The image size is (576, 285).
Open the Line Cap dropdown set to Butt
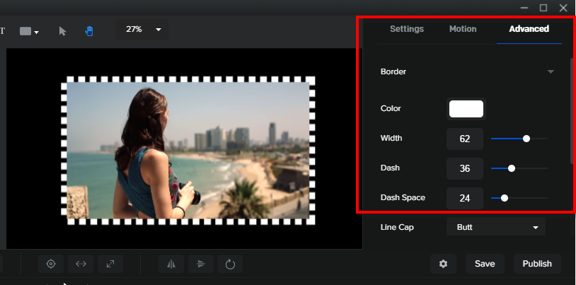(496, 227)
